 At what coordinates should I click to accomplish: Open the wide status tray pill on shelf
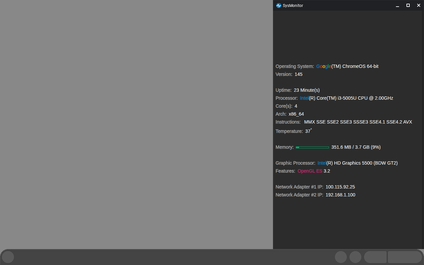pos(405,257)
